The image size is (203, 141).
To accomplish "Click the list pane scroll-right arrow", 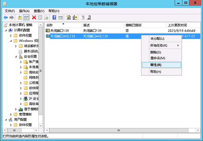I will click(198, 131).
